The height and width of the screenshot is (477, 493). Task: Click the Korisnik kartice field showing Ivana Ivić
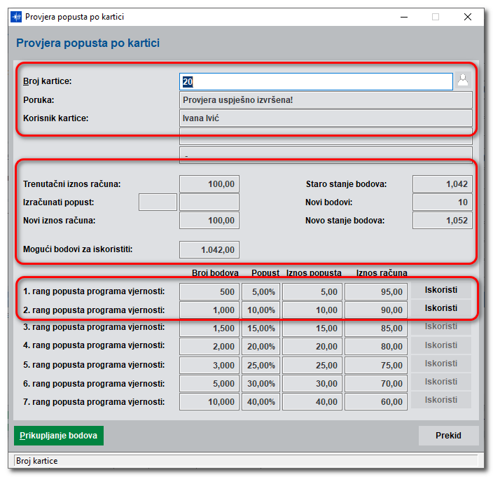click(x=326, y=118)
